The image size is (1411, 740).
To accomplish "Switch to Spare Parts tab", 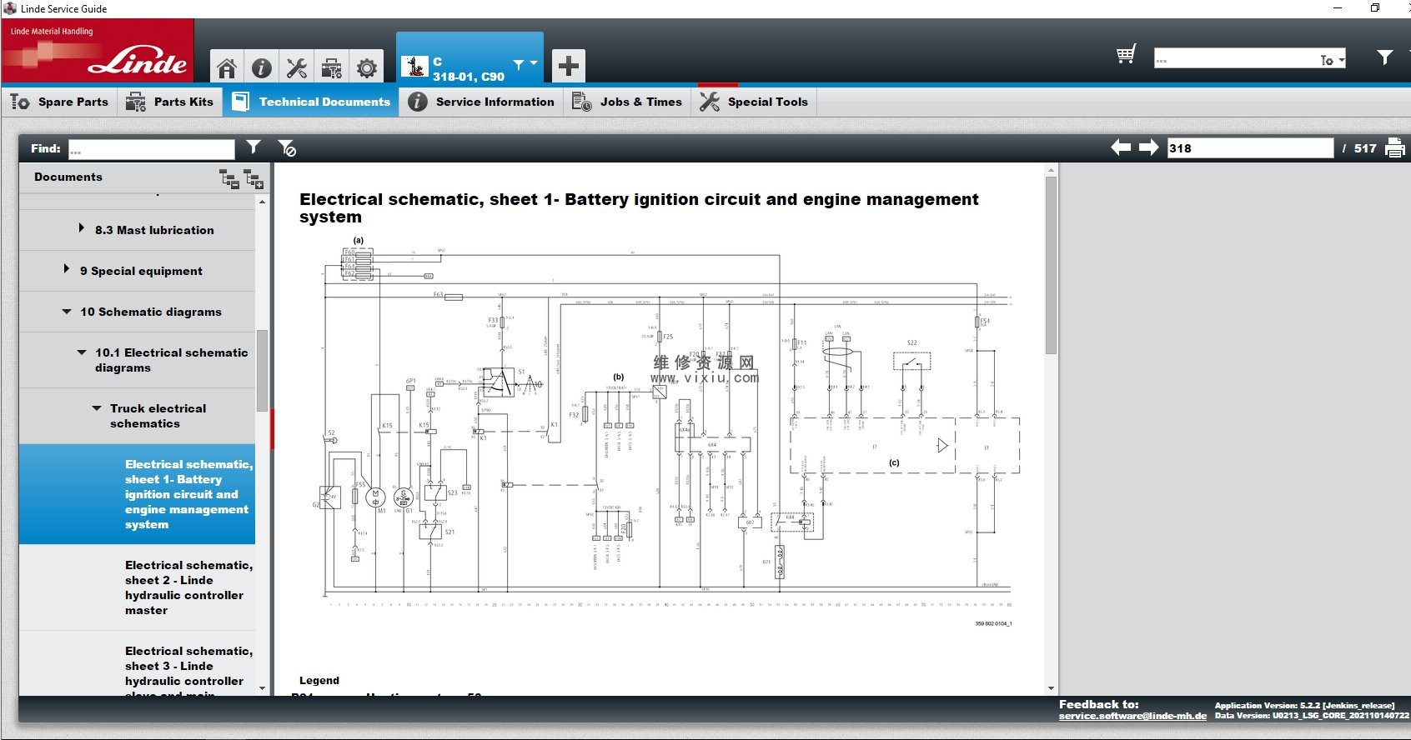I will click(x=60, y=102).
